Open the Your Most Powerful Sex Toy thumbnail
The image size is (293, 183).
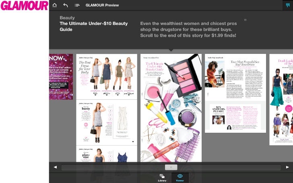[235, 93]
